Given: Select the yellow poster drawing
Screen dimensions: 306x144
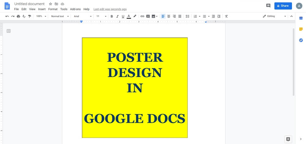Looking at the screenshot, I should point(135,88).
